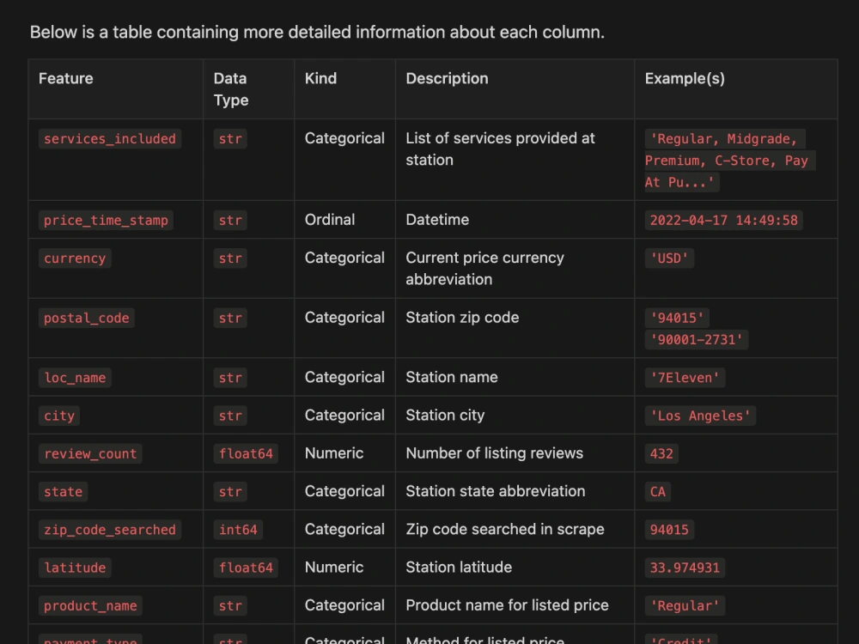Click 'Current price currency abbreviation' description

click(x=484, y=268)
